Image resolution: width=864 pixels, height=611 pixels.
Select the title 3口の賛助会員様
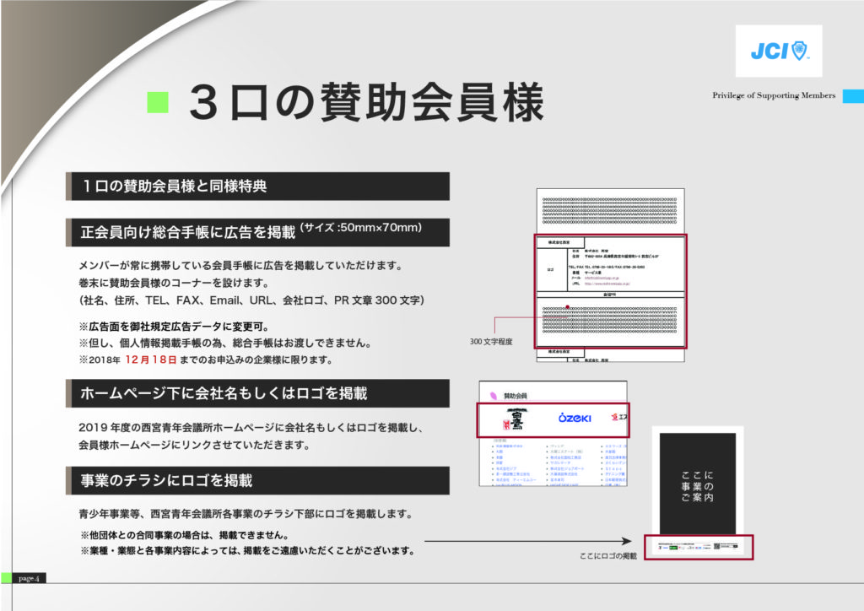[367, 102]
